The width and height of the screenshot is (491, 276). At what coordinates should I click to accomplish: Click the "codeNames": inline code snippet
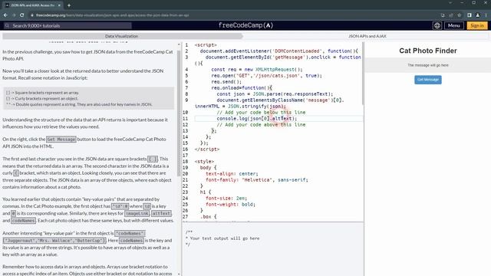pyautogui.click(x=130, y=233)
